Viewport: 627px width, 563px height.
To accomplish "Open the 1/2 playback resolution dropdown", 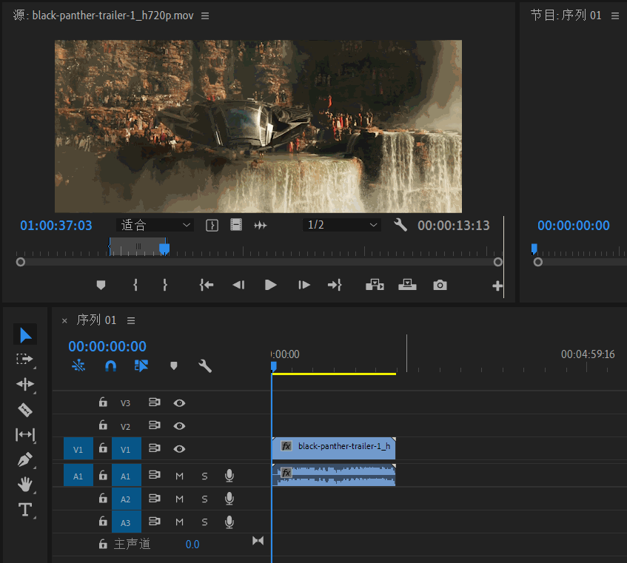I will [342, 225].
